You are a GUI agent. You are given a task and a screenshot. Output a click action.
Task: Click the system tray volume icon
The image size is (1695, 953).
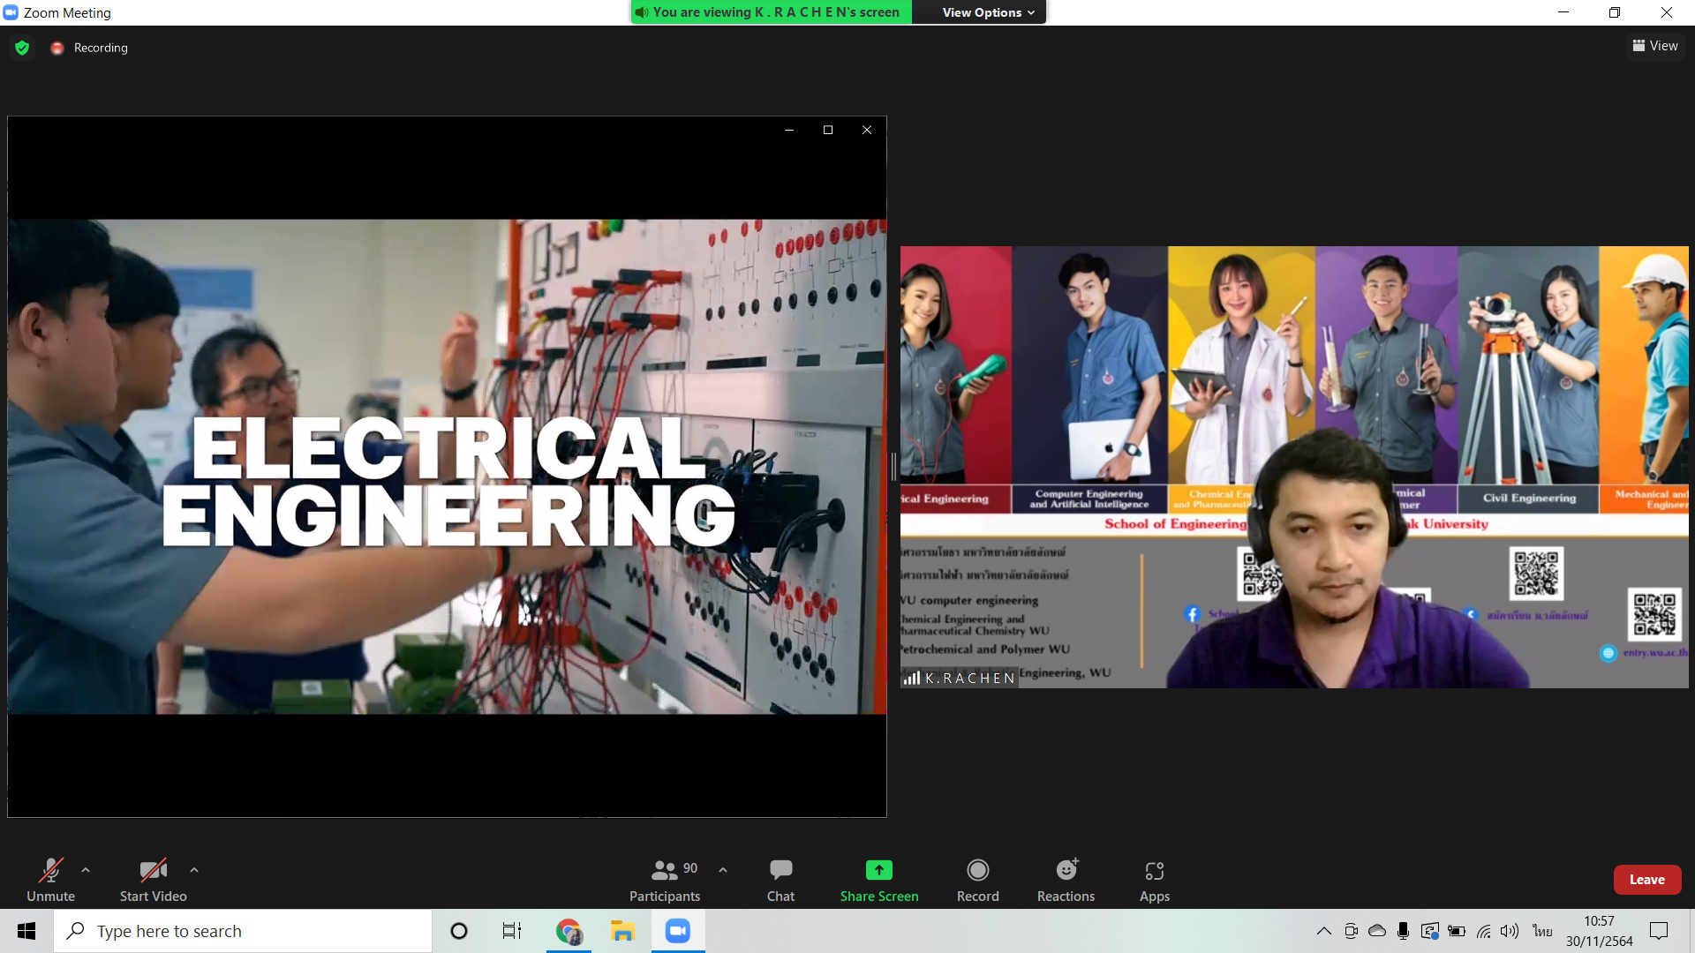1510,931
